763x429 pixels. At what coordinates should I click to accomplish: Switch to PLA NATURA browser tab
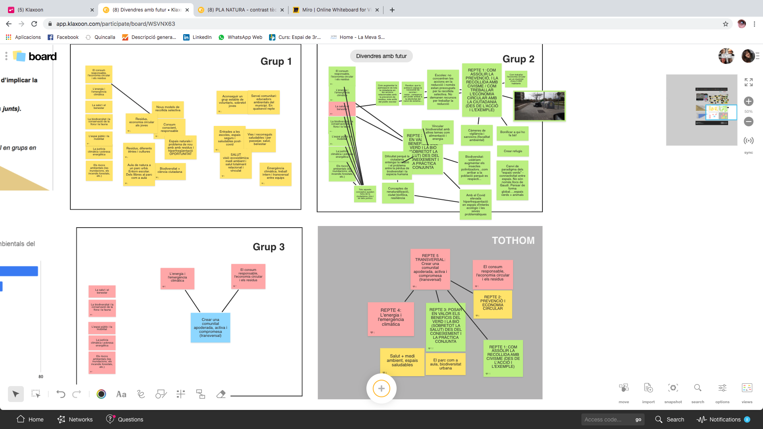241,10
